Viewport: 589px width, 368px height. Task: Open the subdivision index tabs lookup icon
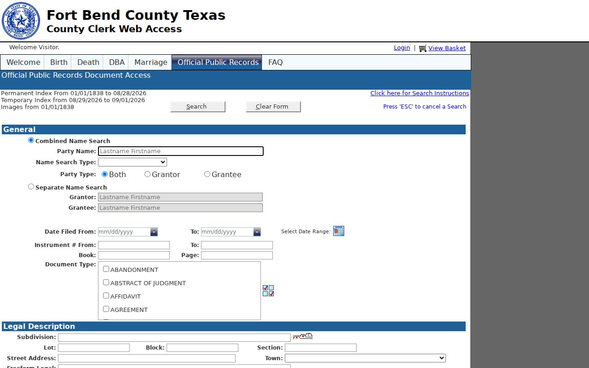click(x=303, y=337)
